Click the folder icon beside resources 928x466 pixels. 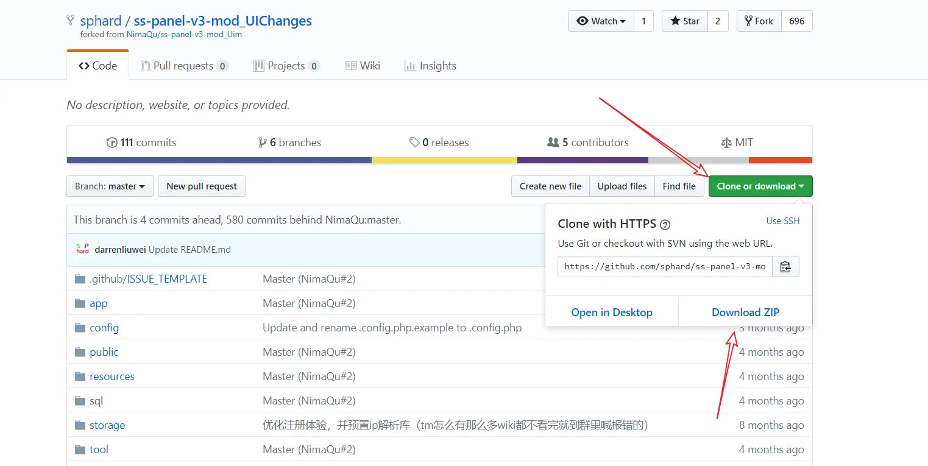[x=80, y=376]
